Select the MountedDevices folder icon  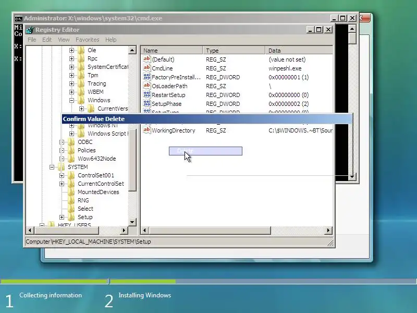point(71,192)
